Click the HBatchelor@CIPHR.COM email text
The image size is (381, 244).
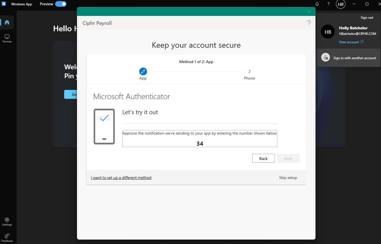point(357,34)
